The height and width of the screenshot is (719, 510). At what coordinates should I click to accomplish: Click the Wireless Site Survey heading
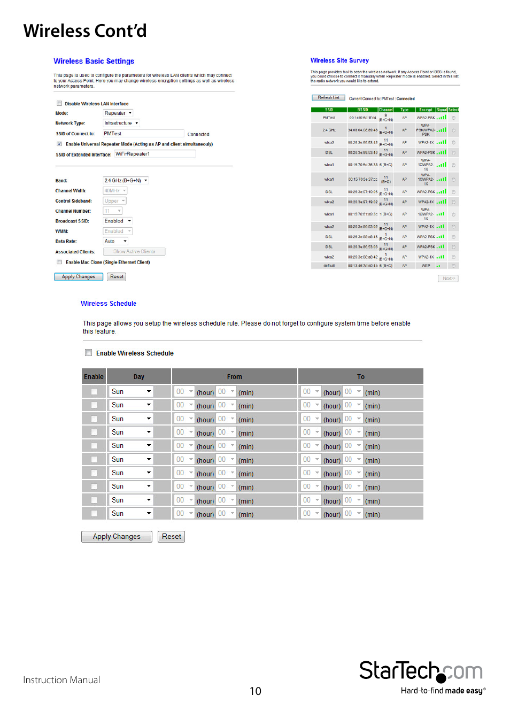pyautogui.click(x=339, y=60)
